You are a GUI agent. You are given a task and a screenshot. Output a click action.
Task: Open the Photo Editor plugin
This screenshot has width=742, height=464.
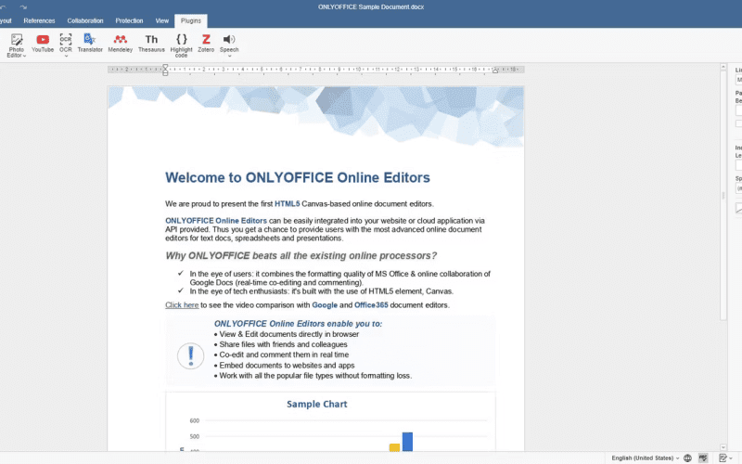(x=17, y=45)
